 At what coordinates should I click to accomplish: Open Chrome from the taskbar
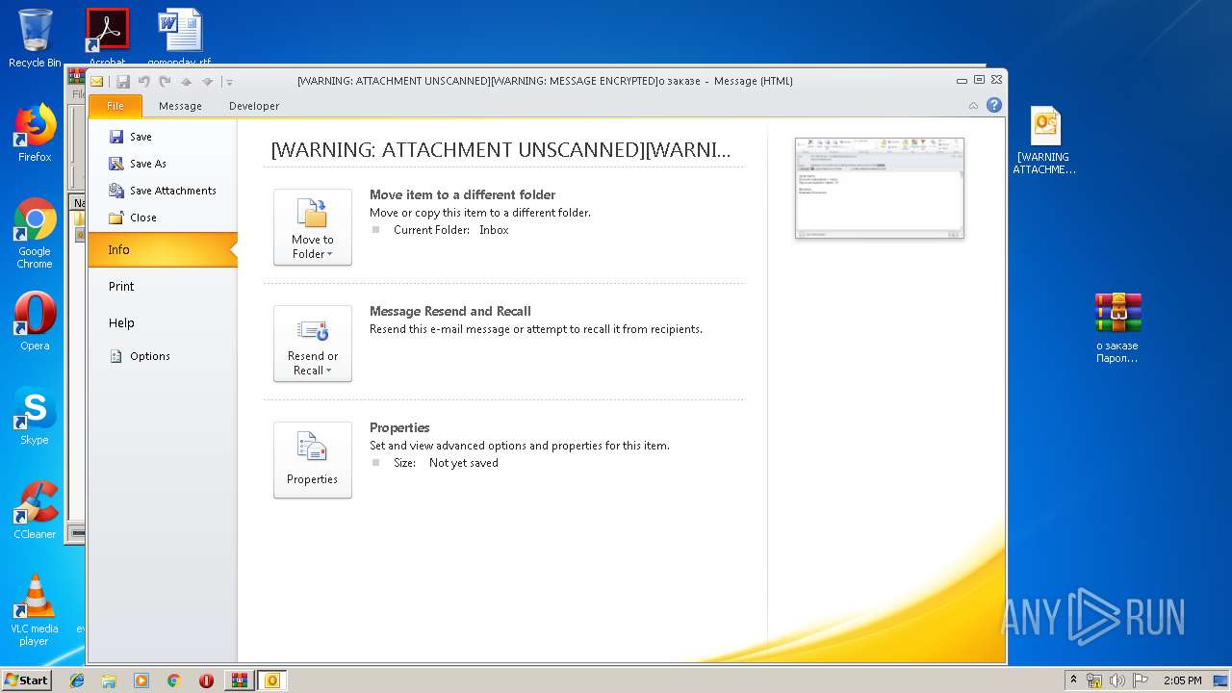pyautogui.click(x=173, y=680)
